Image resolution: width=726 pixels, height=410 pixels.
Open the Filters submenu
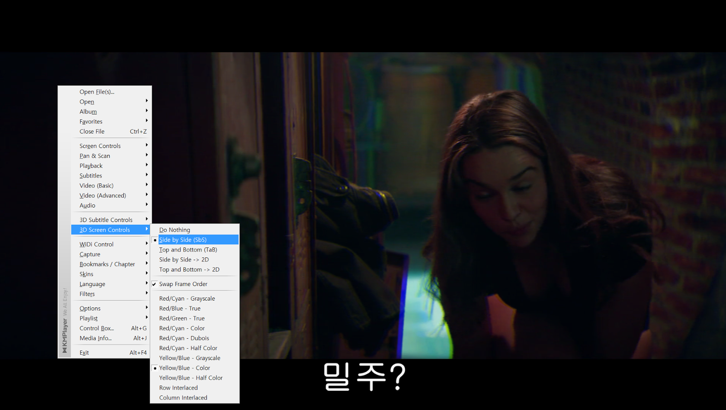[x=110, y=294]
